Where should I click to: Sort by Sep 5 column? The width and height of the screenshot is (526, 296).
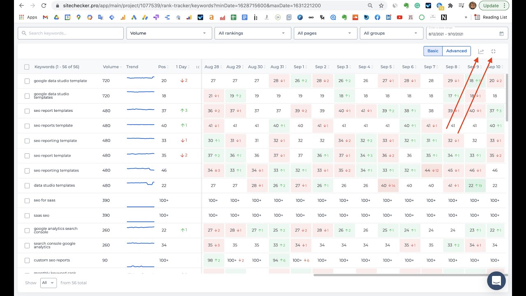click(387, 67)
